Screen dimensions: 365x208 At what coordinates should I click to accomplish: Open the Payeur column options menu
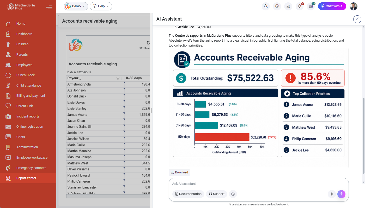coord(122,78)
